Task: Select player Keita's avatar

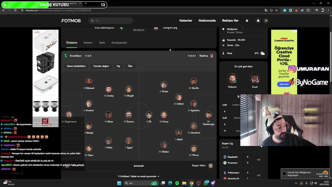Action: click(109, 141)
